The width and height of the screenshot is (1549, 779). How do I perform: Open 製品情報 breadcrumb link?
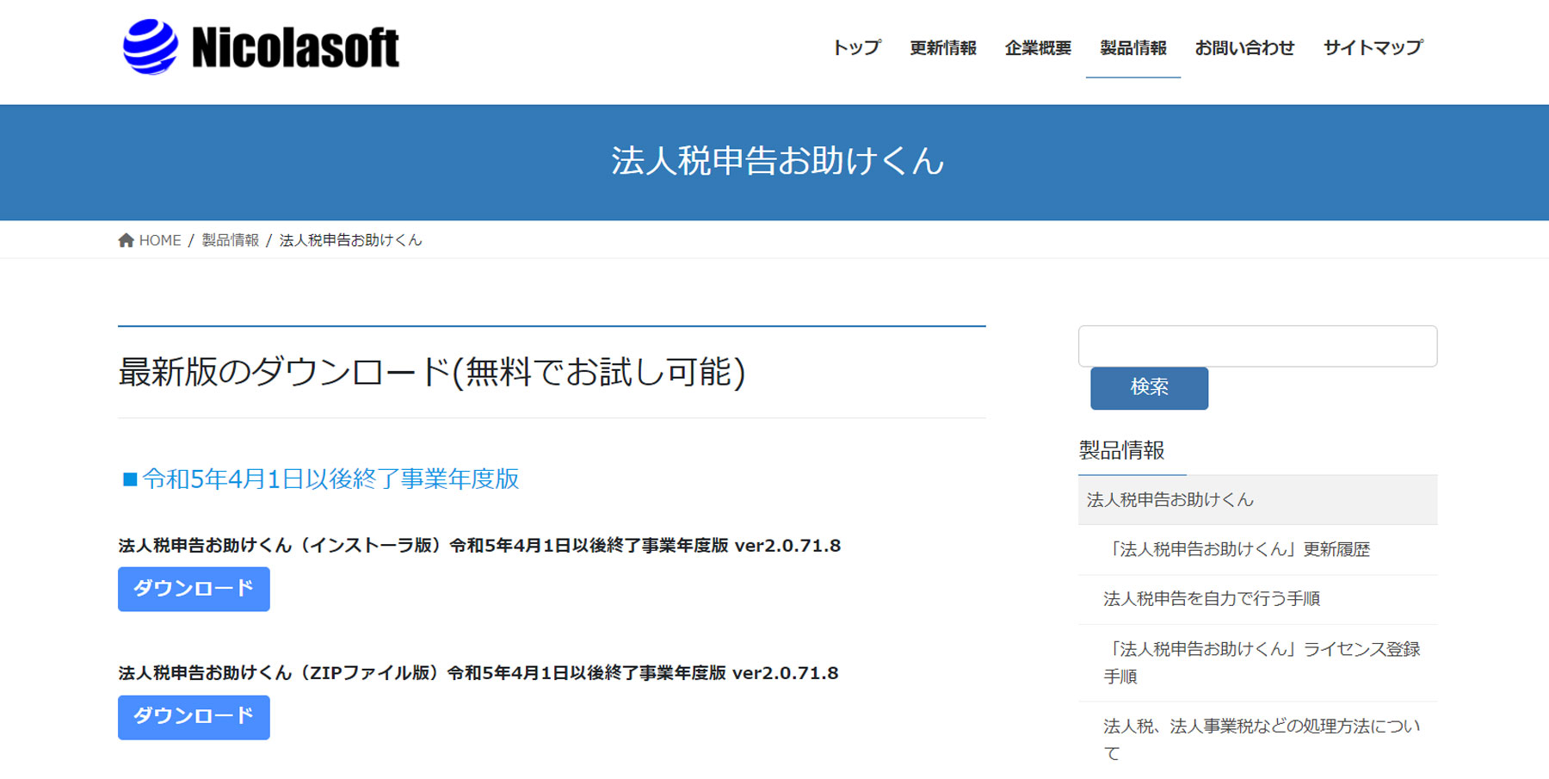(231, 240)
